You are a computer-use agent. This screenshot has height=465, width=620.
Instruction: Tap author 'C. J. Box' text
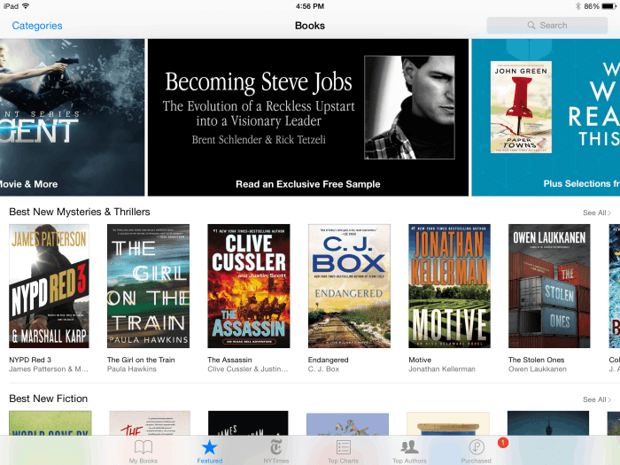coord(323,369)
